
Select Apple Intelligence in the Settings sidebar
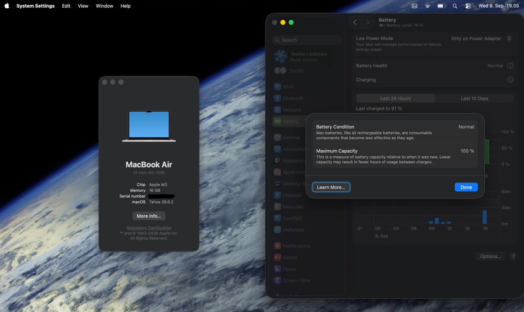[x=289, y=172]
